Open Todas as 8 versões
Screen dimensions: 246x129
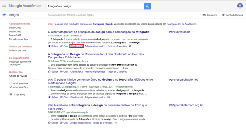117,46
